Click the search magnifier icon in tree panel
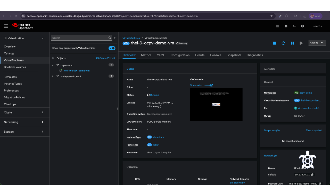This screenshot has width=330, height=185. [110, 38]
